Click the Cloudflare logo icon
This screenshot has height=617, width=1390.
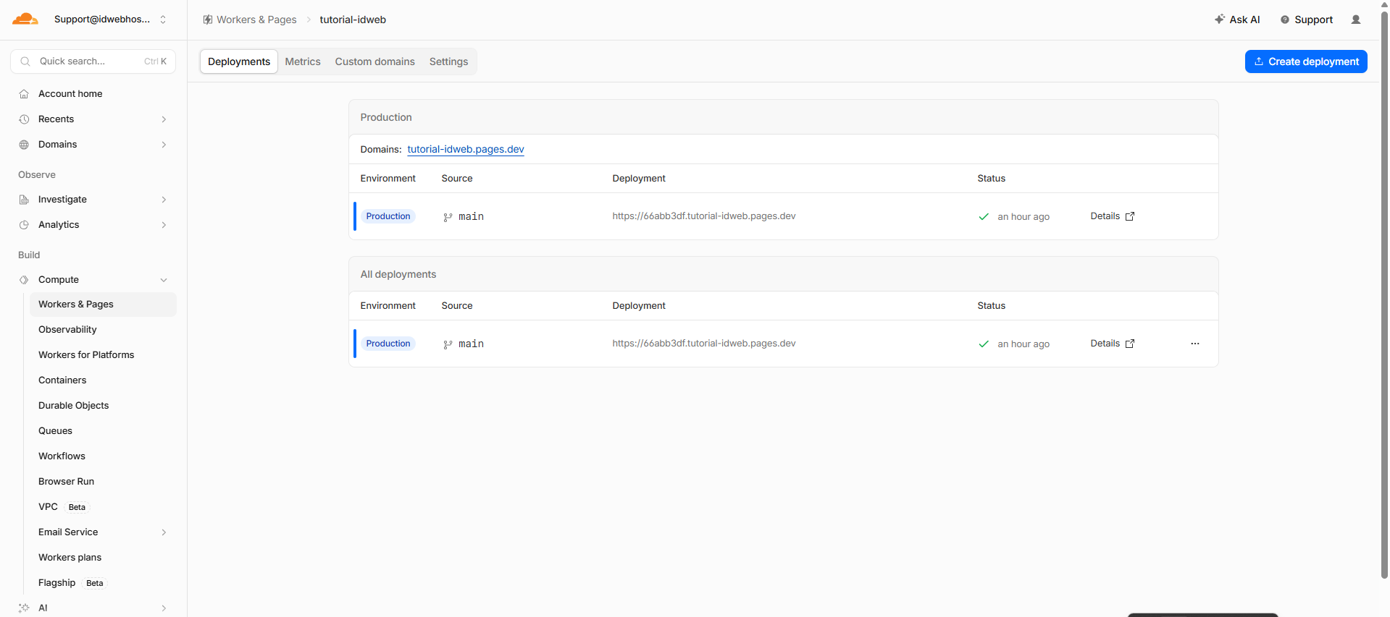point(25,19)
